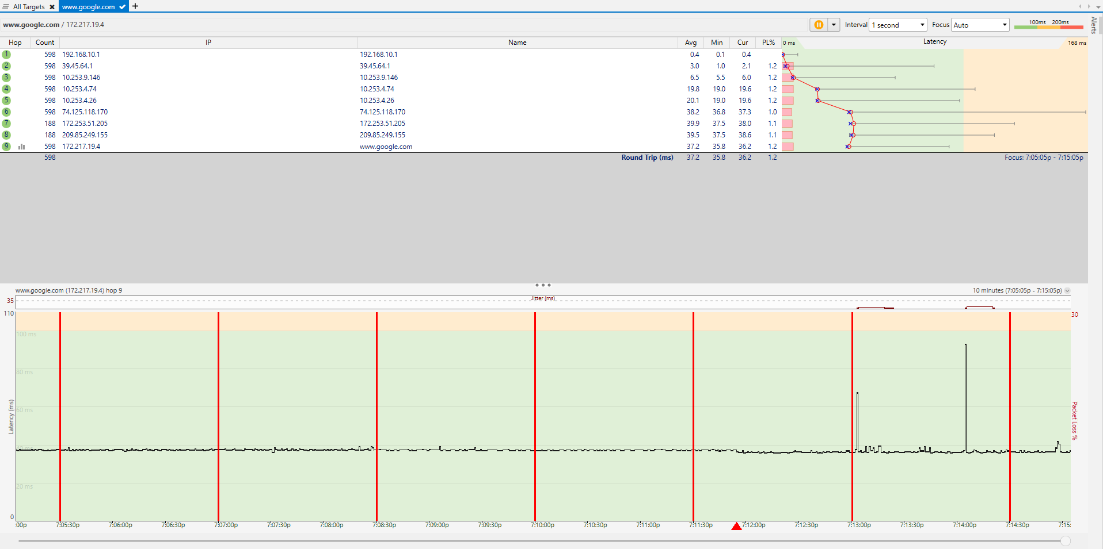Switch to the All Targets tab
The width and height of the screenshot is (1103, 549).
[x=29, y=7]
